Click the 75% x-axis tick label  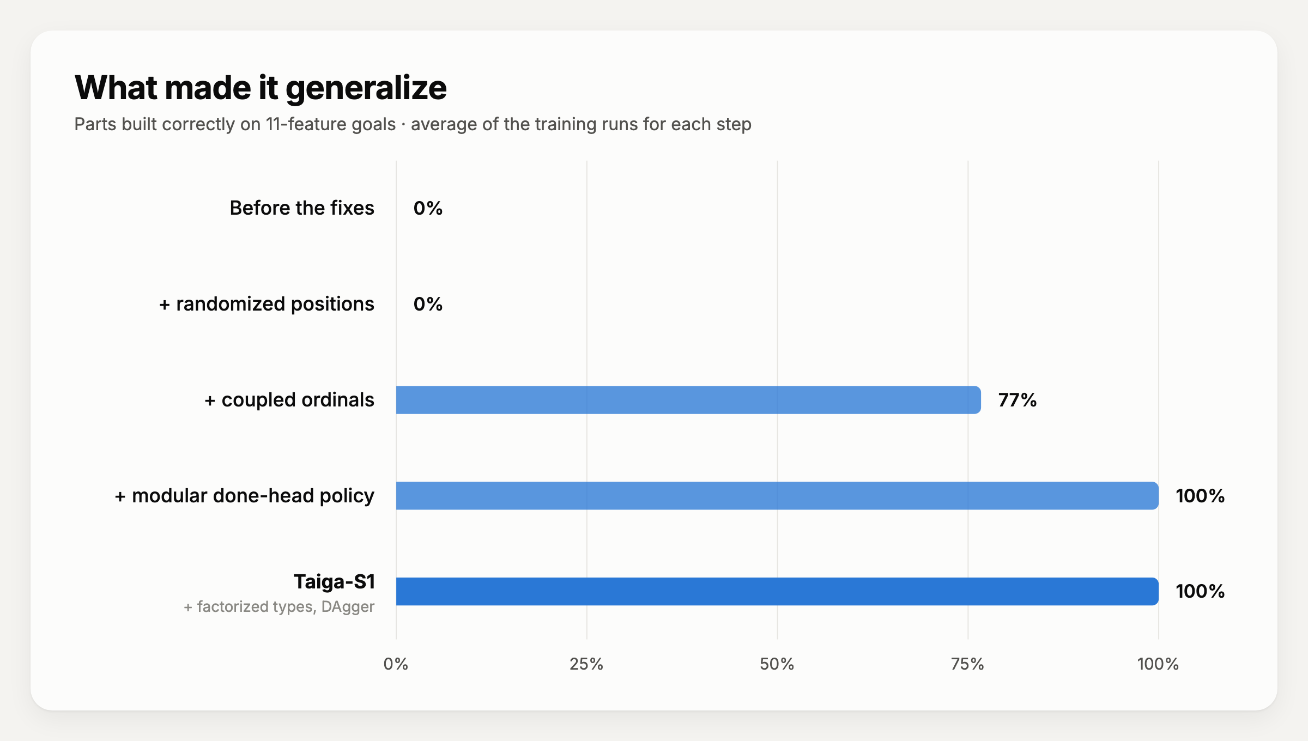967,664
